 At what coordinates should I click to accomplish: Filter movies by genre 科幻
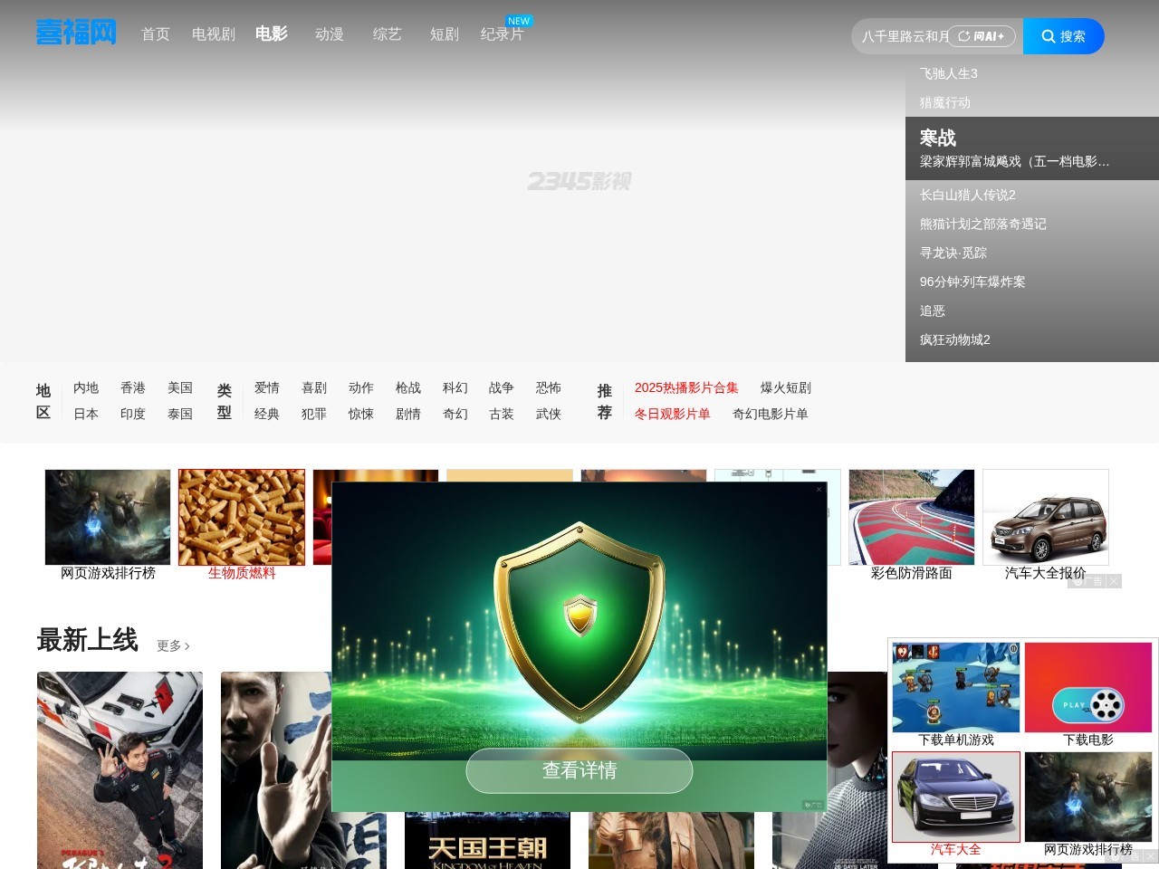[455, 387]
